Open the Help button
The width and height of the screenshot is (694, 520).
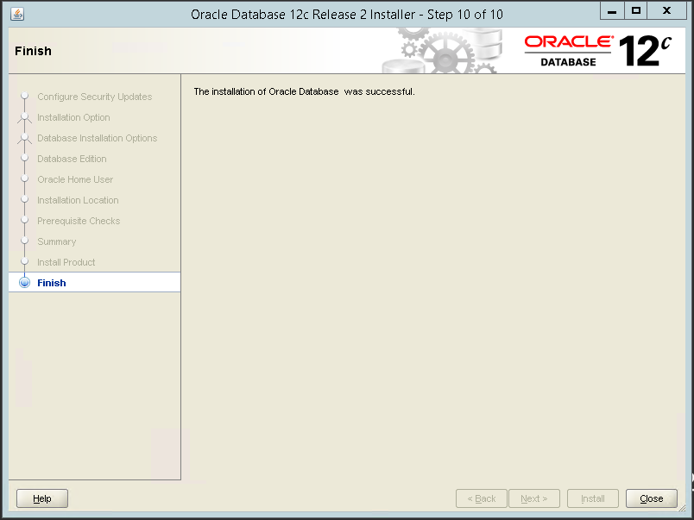point(42,498)
